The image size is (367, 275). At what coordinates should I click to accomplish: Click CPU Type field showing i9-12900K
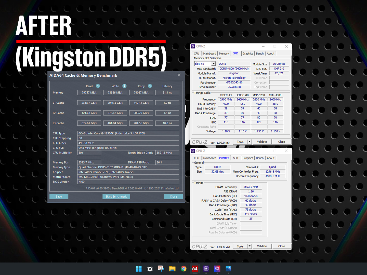(x=128, y=133)
